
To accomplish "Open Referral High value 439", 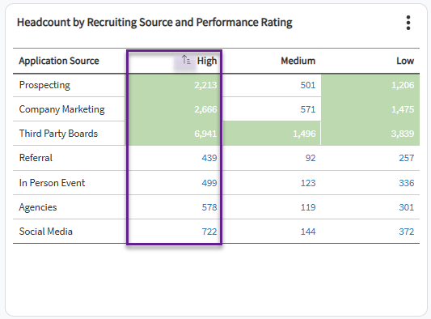I will (x=209, y=158).
